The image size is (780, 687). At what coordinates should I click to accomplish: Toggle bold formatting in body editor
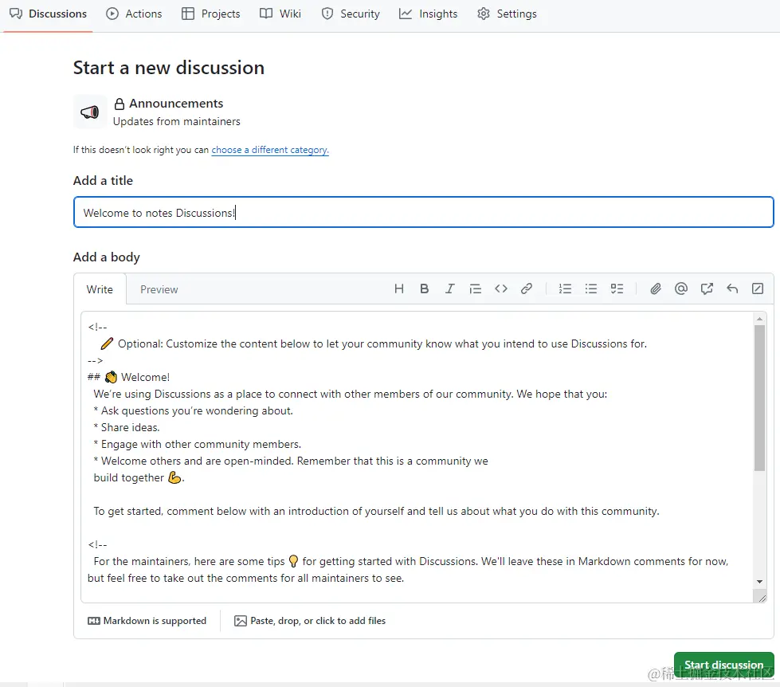(x=425, y=289)
